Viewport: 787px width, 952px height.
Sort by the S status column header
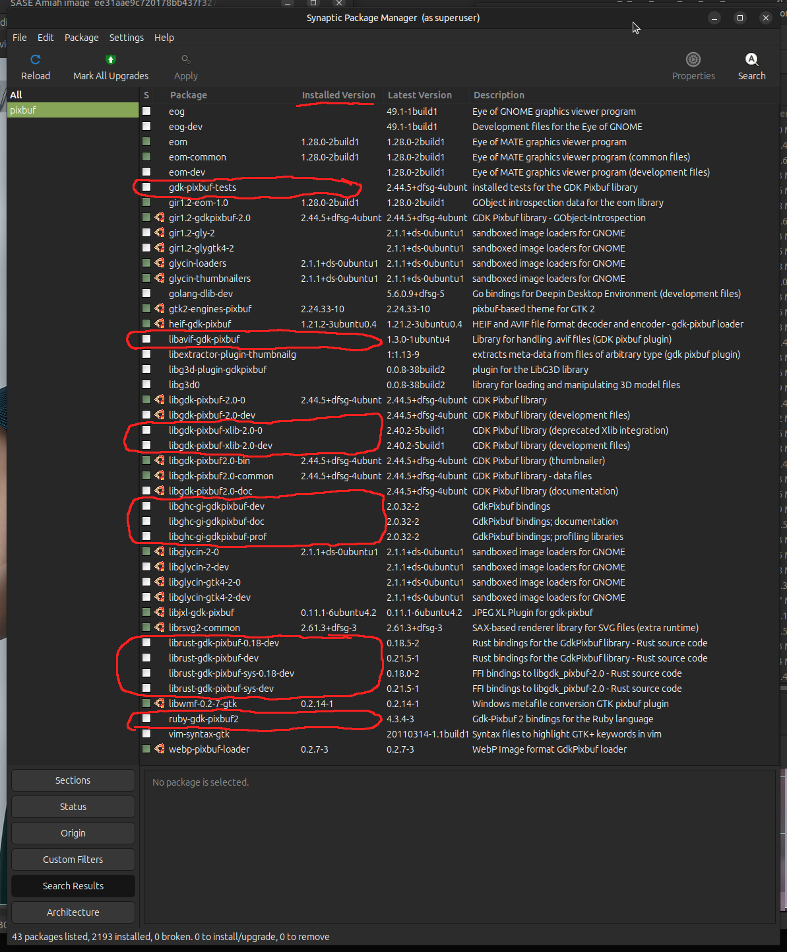coord(146,95)
